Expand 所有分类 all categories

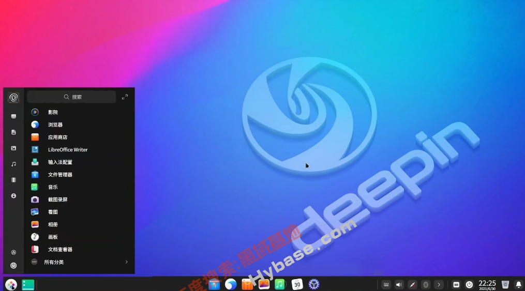(x=80, y=262)
